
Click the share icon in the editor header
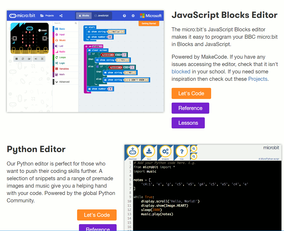point(61,16)
